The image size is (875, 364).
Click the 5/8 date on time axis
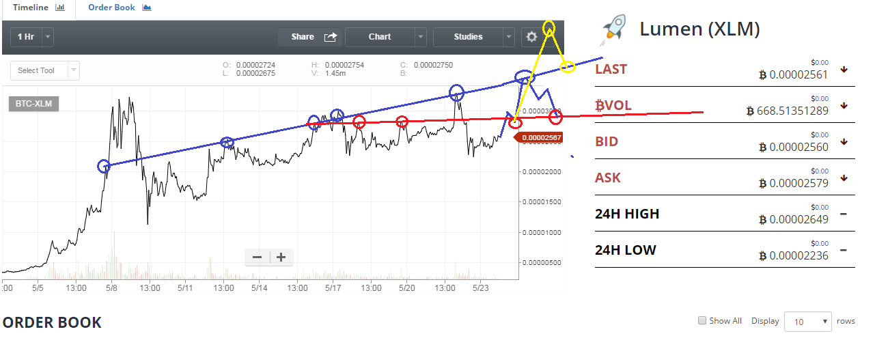coord(111,288)
